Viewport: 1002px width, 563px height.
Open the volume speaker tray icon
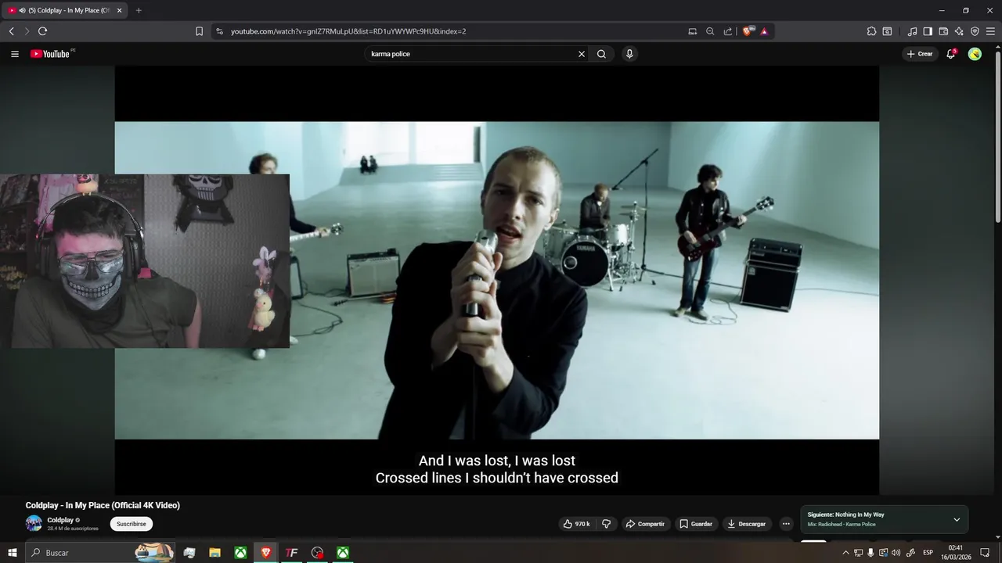(896, 553)
